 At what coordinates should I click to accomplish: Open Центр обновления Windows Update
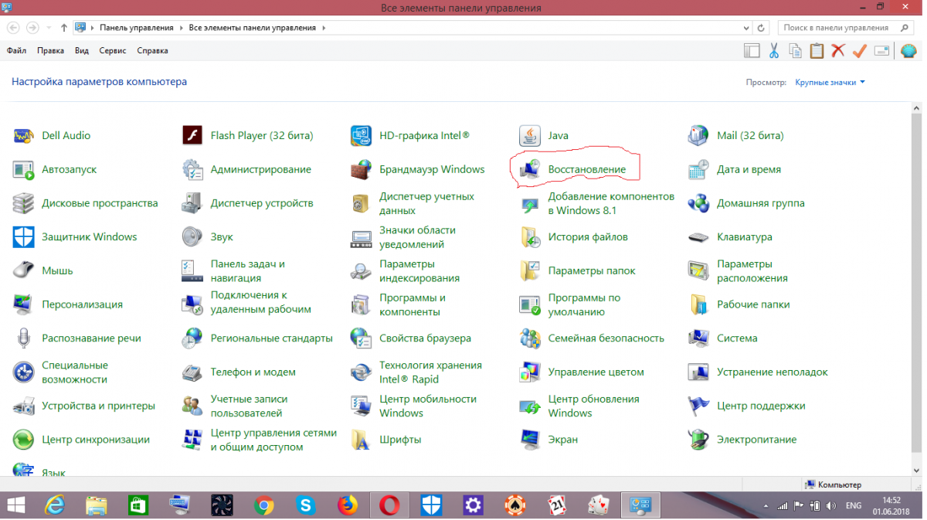pos(593,406)
